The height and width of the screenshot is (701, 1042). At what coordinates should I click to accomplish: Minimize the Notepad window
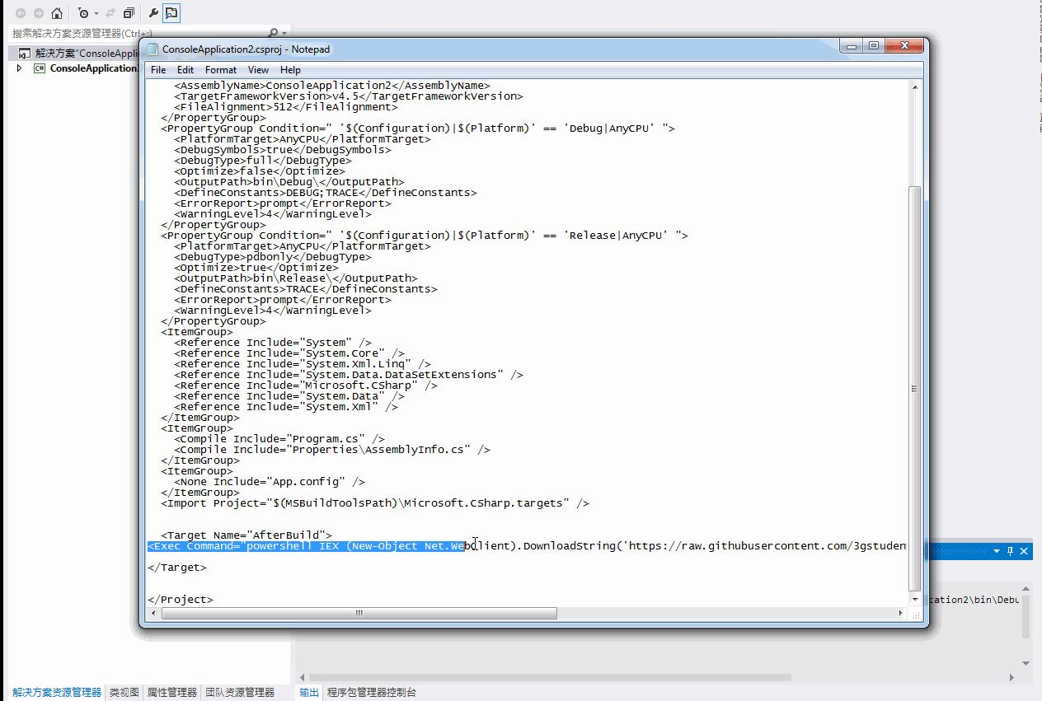tap(852, 46)
